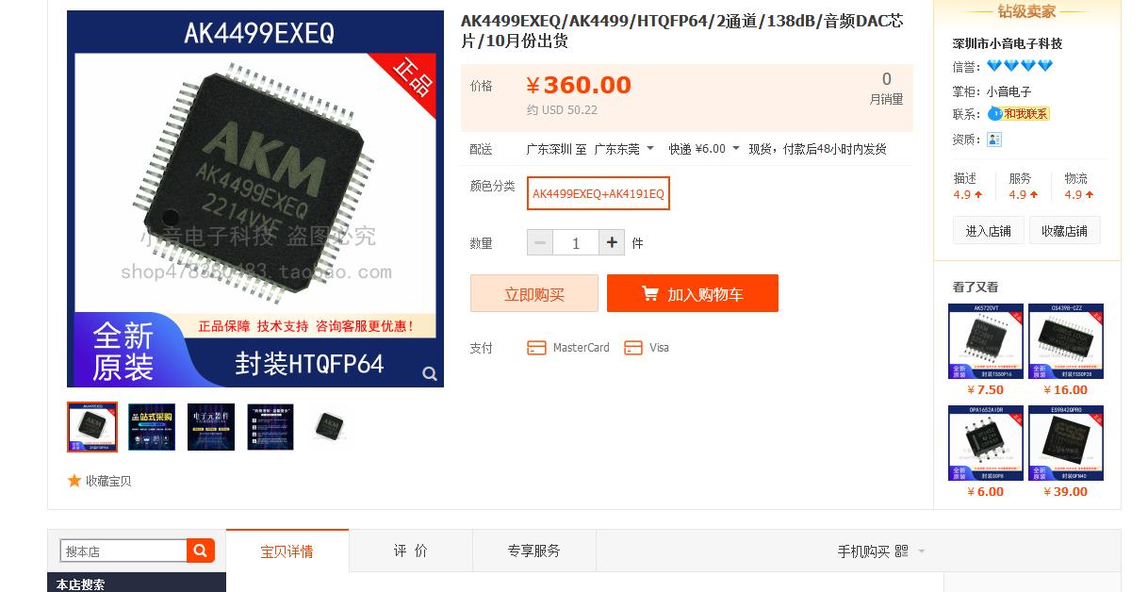This screenshot has height=592, width=1148.
Task: Click the magnifier zoom icon on product image
Action: (x=430, y=374)
